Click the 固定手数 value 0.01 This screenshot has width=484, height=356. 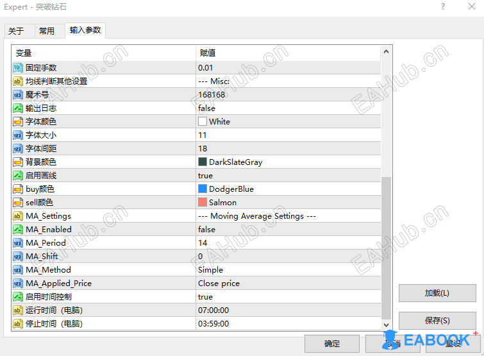pyautogui.click(x=205, y=68)
